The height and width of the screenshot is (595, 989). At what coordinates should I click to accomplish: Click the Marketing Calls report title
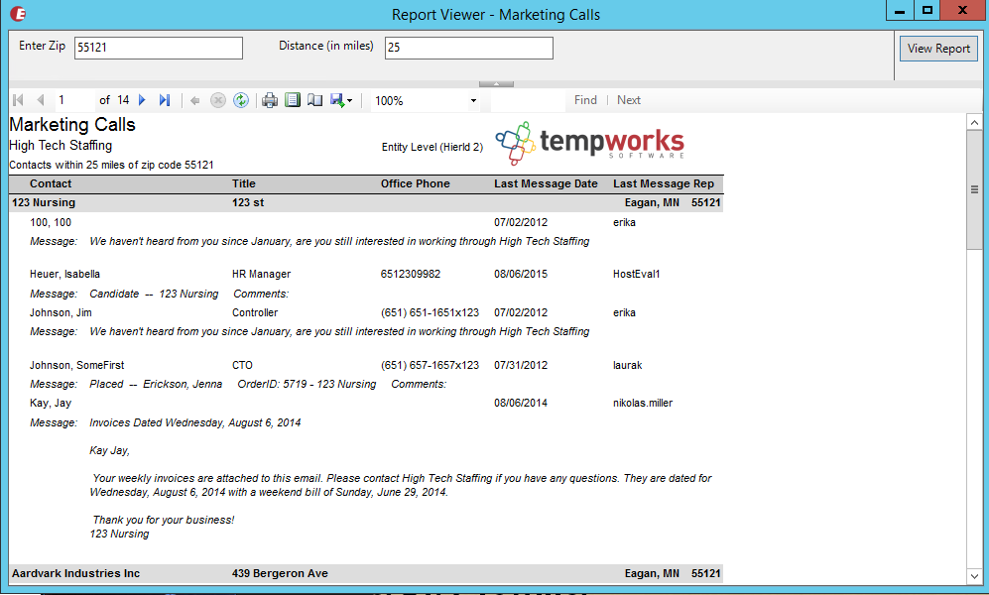[71, 124]
